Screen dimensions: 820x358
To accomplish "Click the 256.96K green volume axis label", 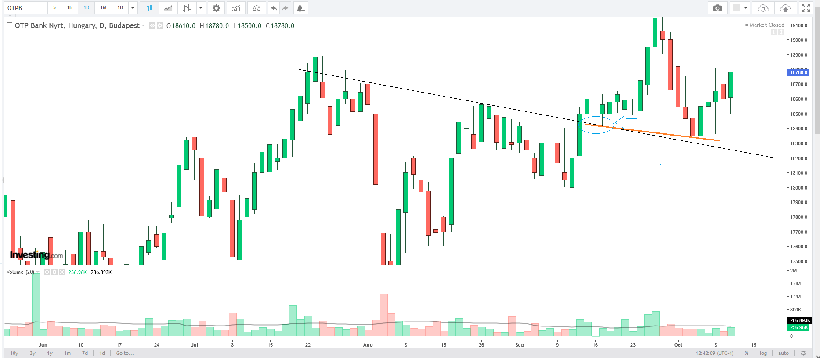I will click(x=799, y=327).
